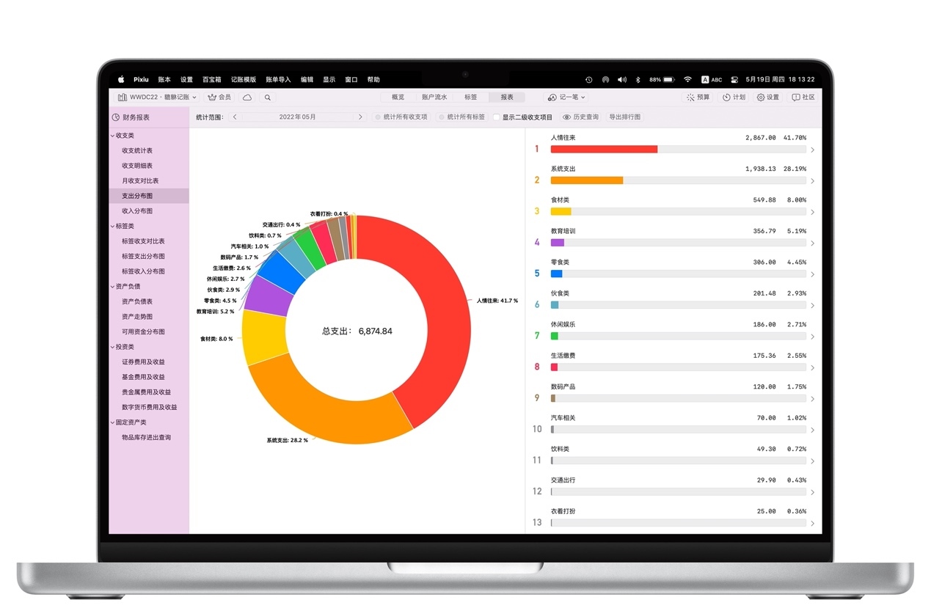
Task: Switch to the 账户流水 tab
Action: click(434, 97)
